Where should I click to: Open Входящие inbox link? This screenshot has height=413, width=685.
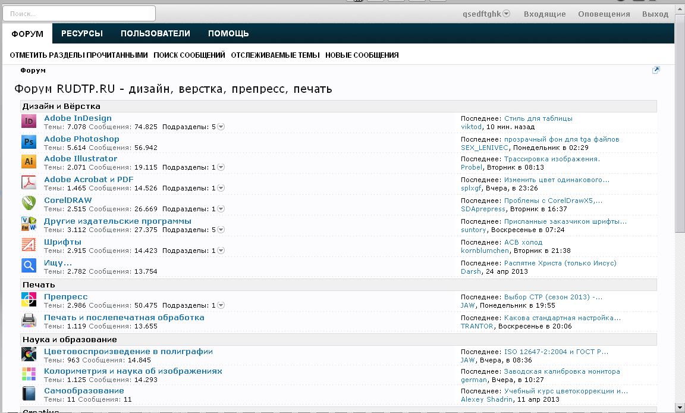tap(545, 14)
